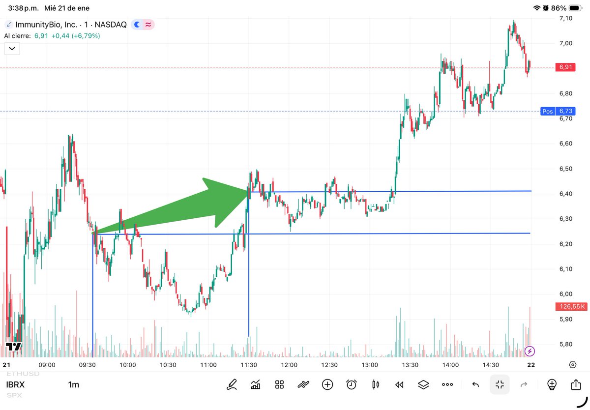Screen dimensions: 590x410
Task: Tap the 126,55K volume label
Action: point(571,307)
